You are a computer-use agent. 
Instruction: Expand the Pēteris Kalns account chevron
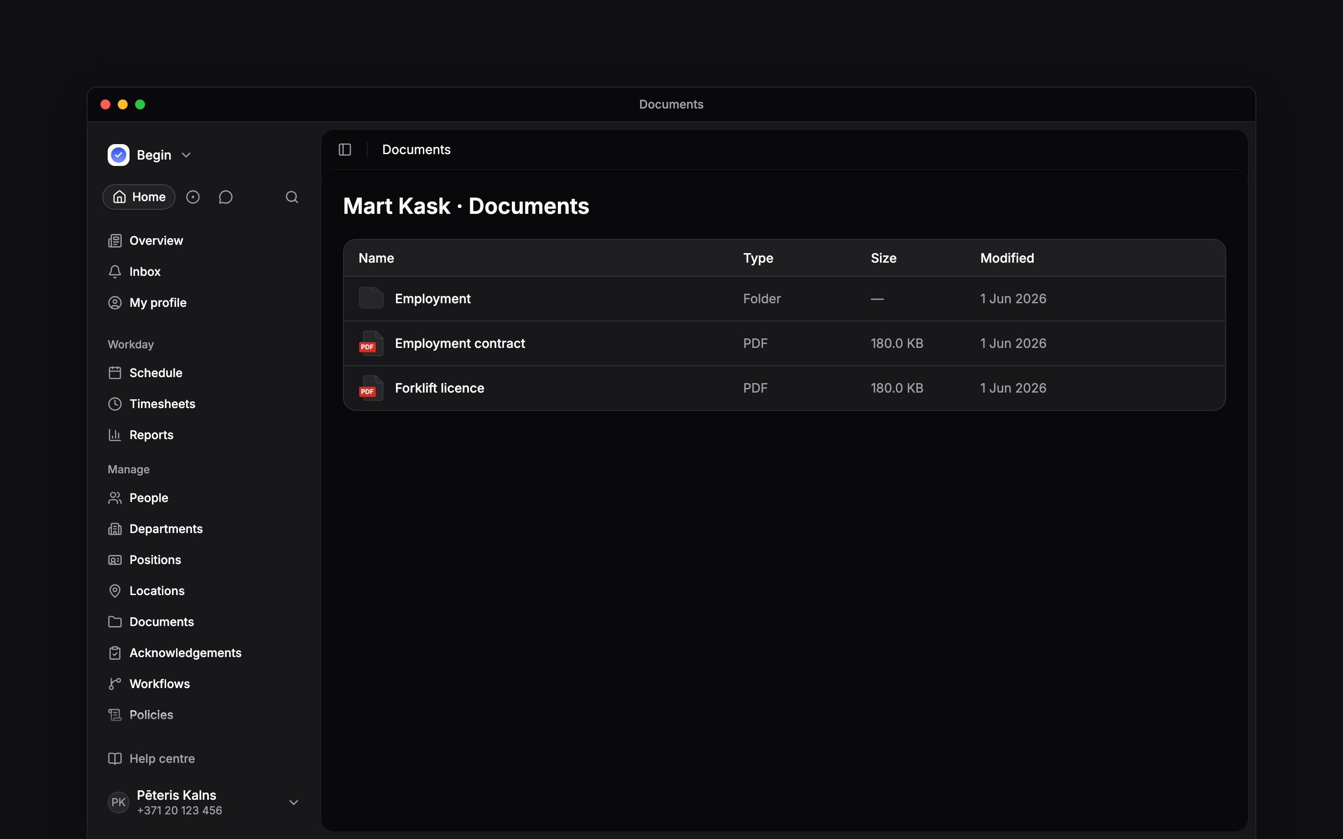[294, 803]
